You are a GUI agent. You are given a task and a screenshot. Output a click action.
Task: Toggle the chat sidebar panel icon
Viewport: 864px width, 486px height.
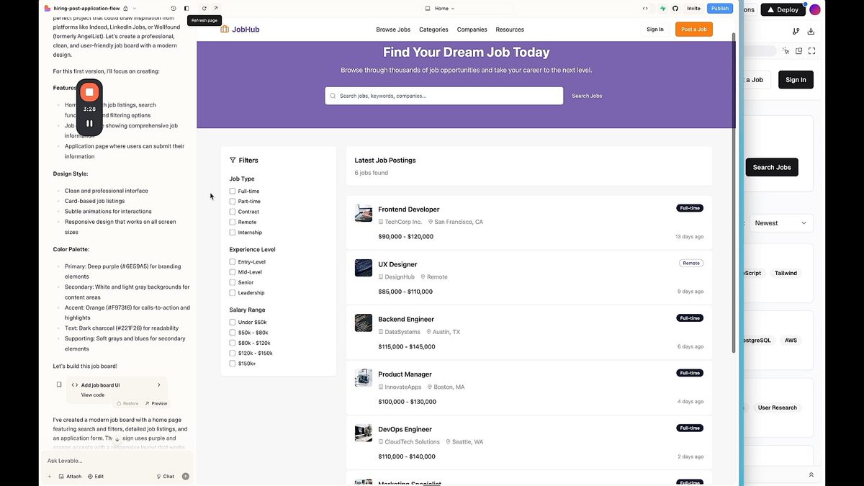186,9
